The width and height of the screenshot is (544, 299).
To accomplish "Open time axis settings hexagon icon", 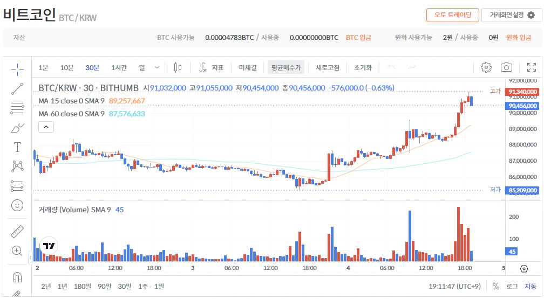I will point(524,269).
